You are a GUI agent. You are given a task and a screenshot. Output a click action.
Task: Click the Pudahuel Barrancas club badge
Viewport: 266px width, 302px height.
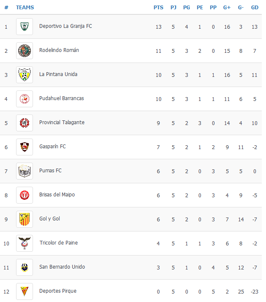[25, 99]
